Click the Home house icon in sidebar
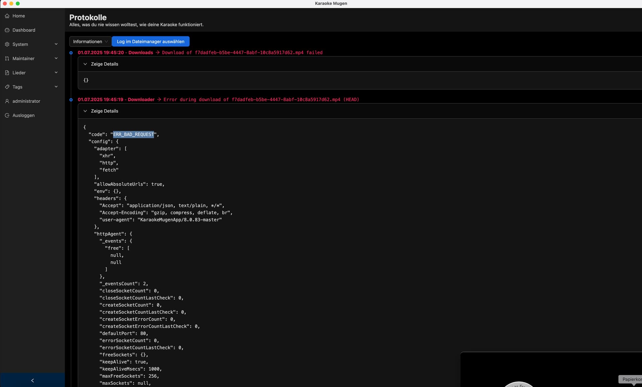 tap(7, 16)
